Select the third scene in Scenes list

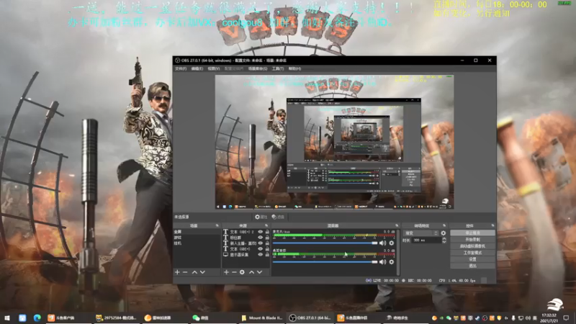click(197, 243)
